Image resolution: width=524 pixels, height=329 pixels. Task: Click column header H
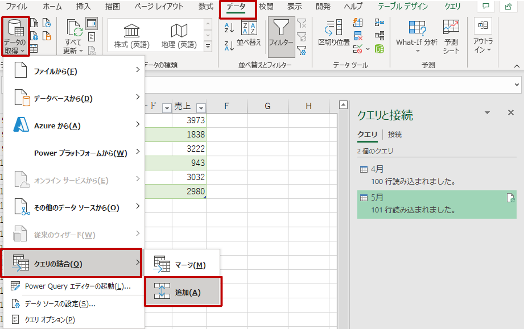(308, 106)
